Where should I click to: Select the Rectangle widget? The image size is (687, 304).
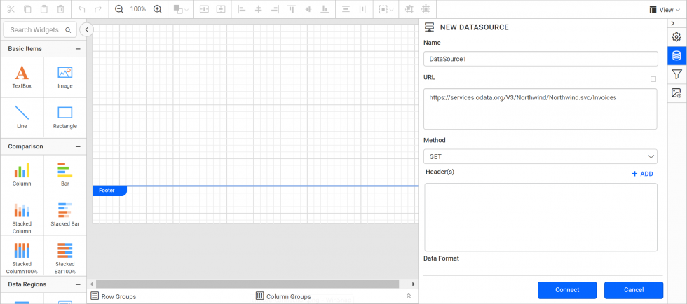(64, 118)
